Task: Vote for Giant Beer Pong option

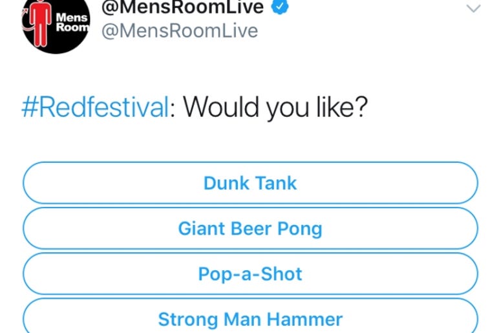Action: point(251,228)
